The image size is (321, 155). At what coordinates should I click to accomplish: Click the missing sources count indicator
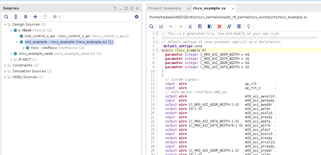click(57, 17)
